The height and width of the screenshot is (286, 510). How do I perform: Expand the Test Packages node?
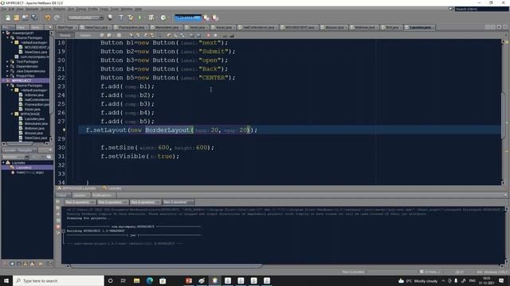(x=7, y=62)
